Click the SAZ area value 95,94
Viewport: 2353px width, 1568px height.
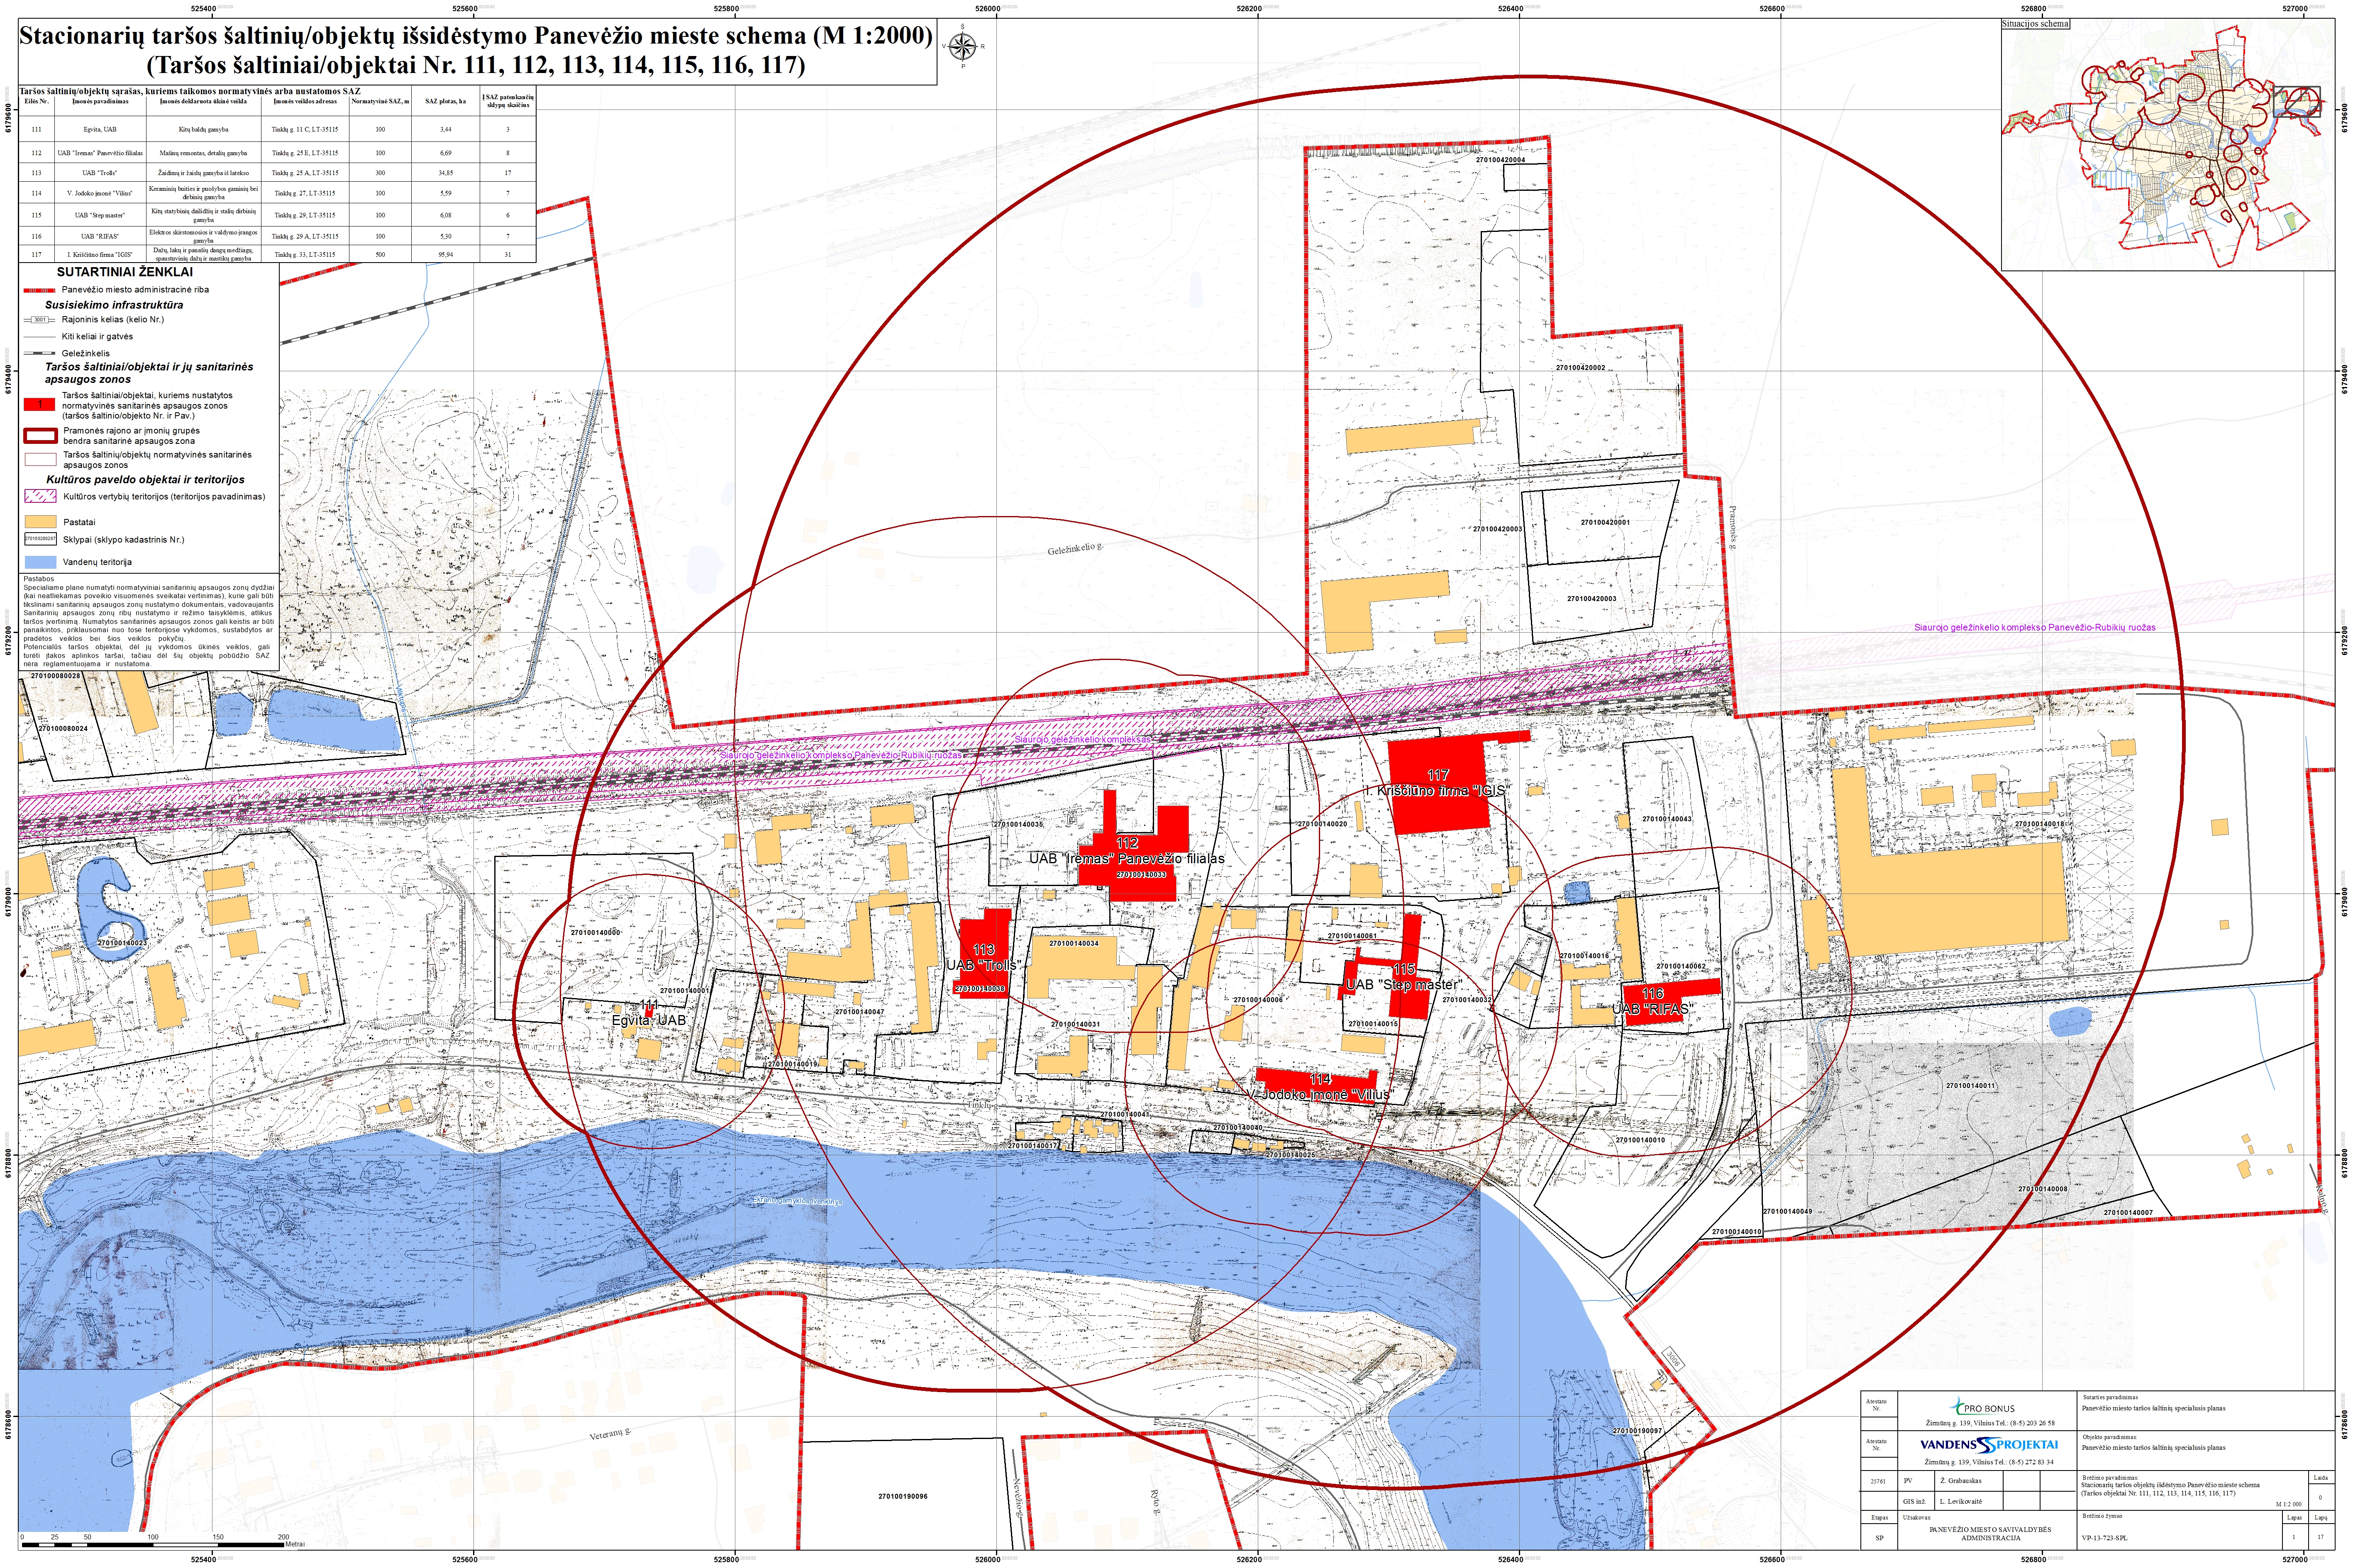445,255
